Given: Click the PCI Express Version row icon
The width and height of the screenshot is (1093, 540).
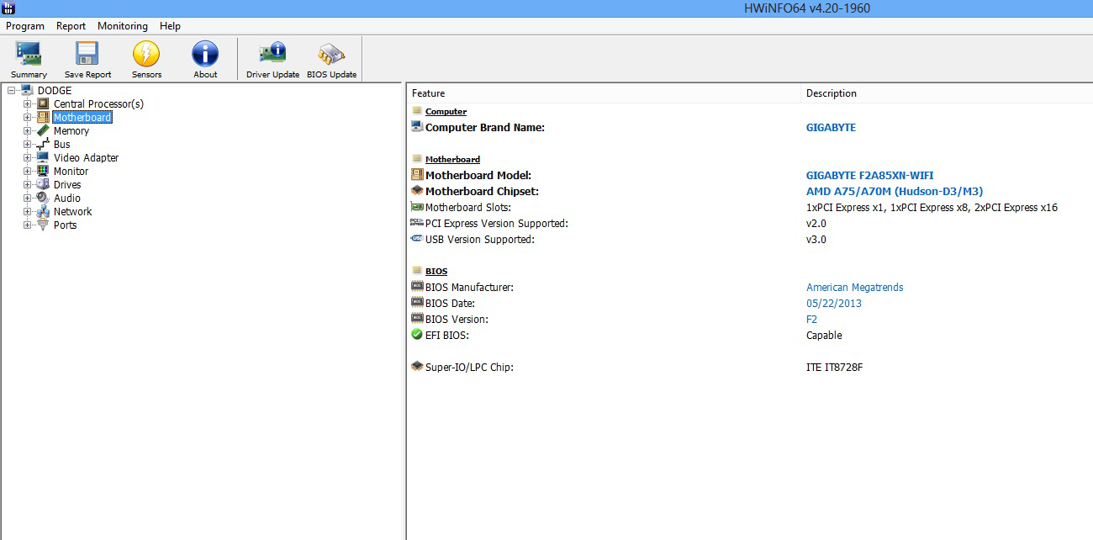Looking at the screenshot, I should coord(417,223).
